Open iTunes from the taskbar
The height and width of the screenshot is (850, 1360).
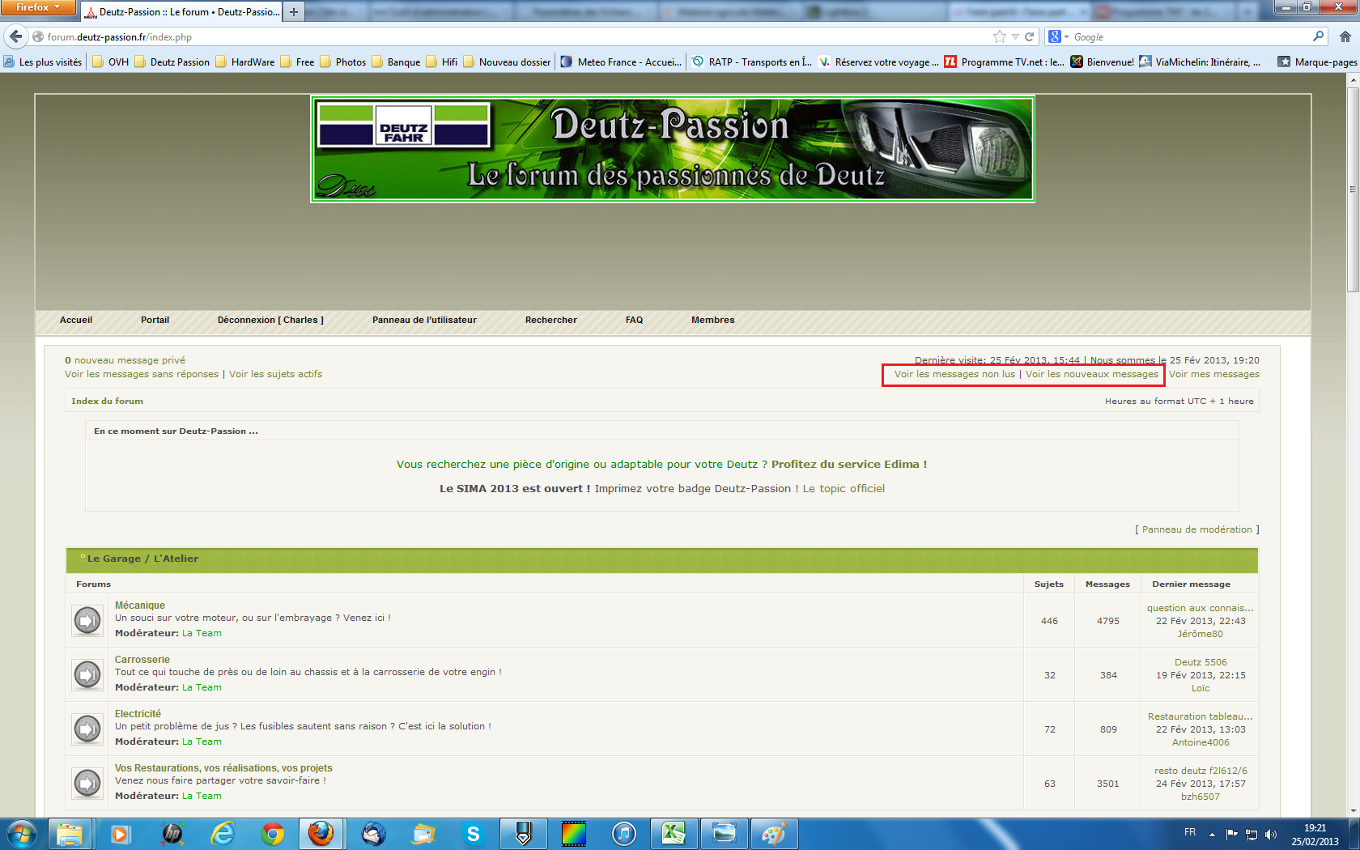point(623,834)
